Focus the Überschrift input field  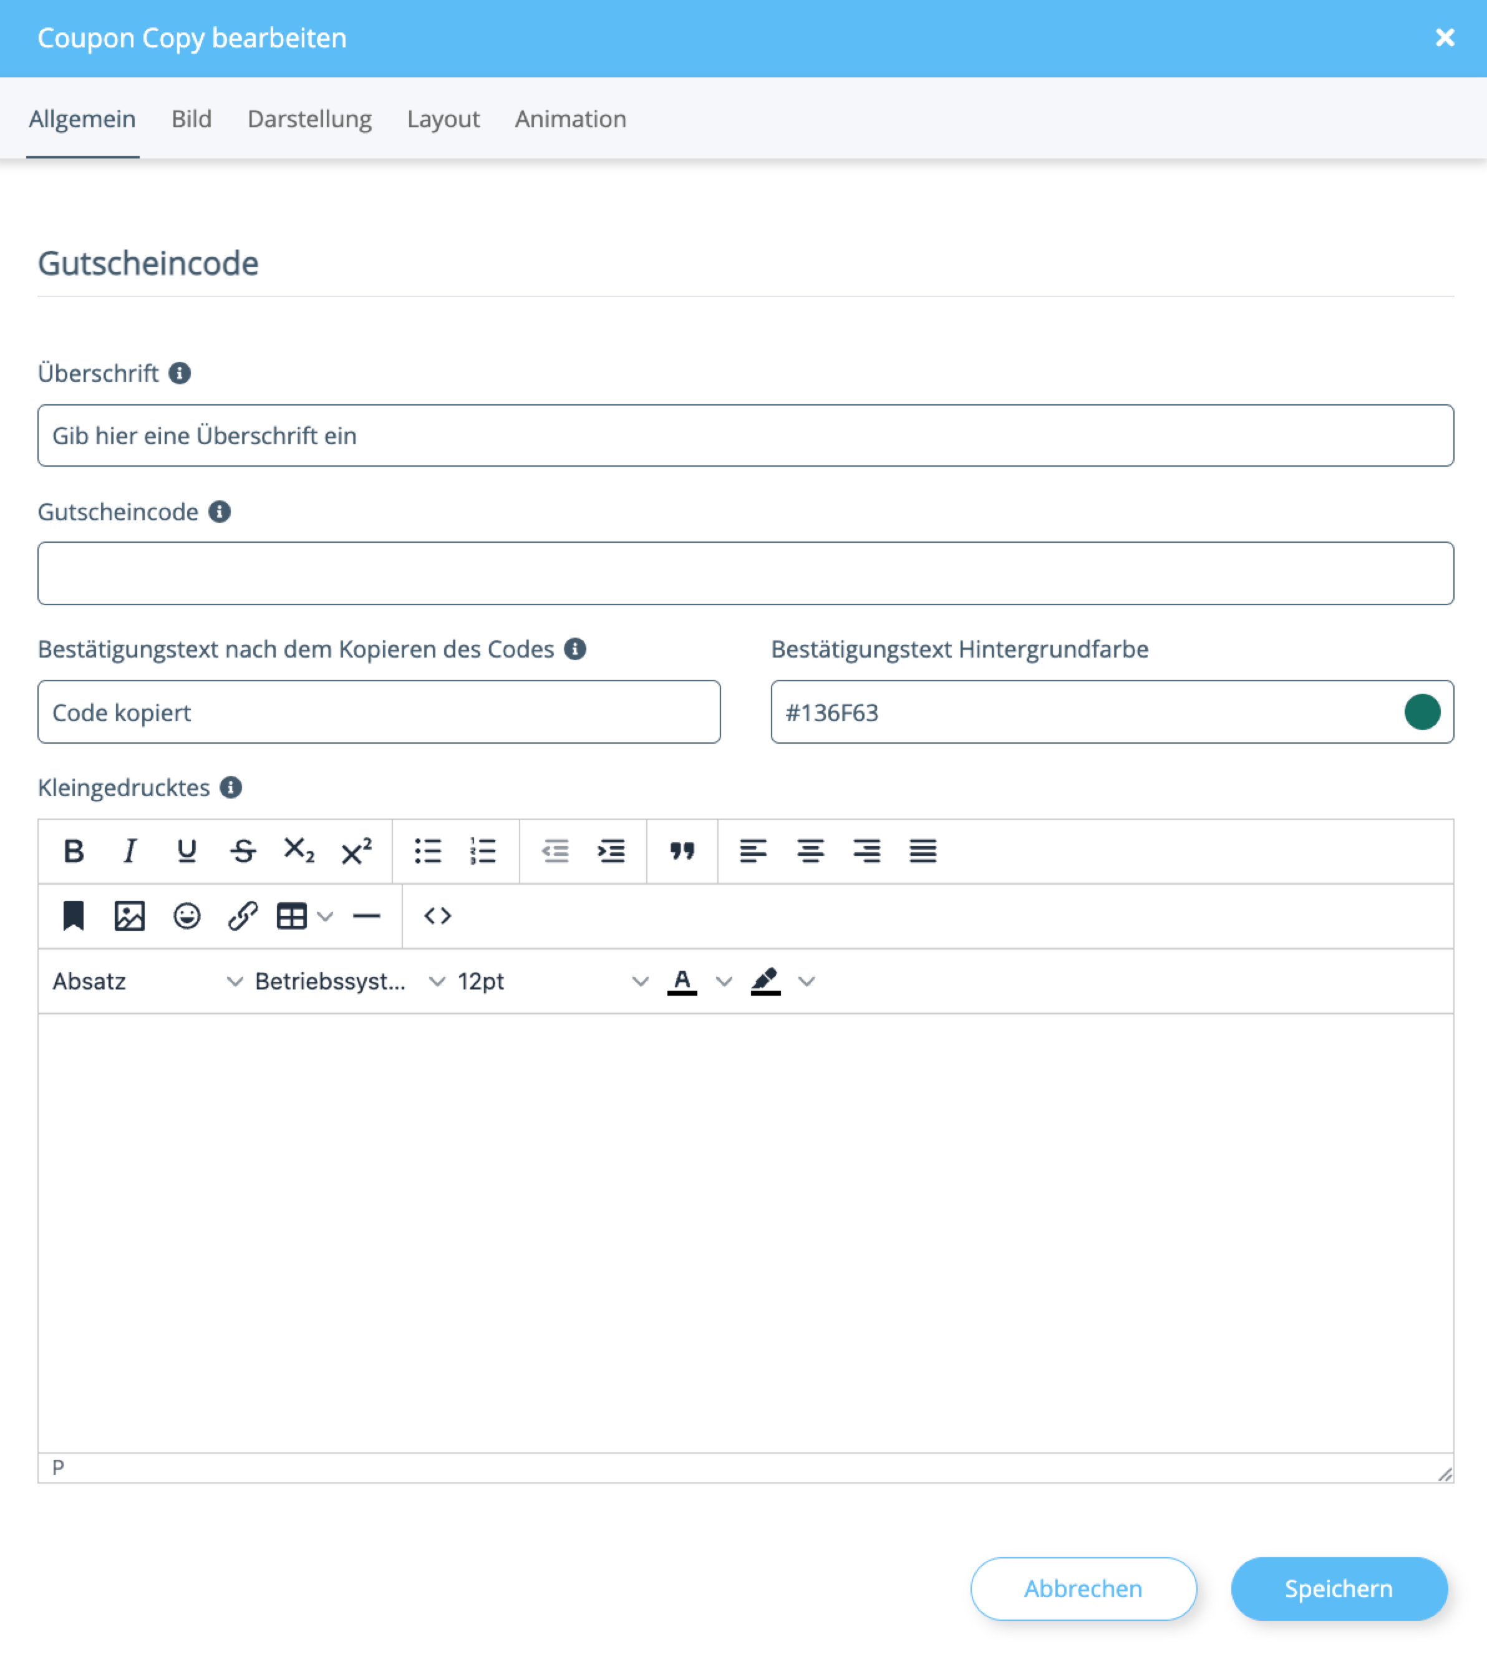[745, 435]
